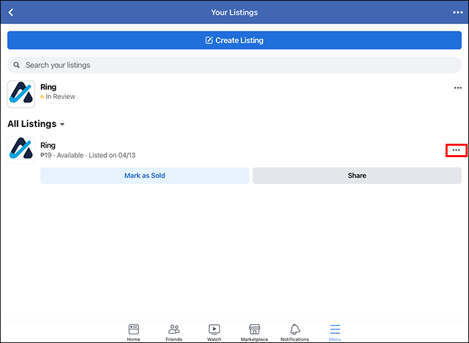Share the Ring listing

(x=357, y=176)
